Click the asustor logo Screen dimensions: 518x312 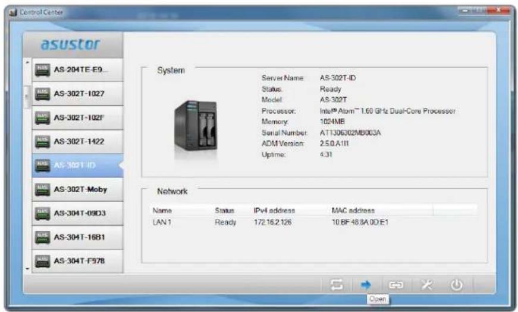[x=70, y=44]
